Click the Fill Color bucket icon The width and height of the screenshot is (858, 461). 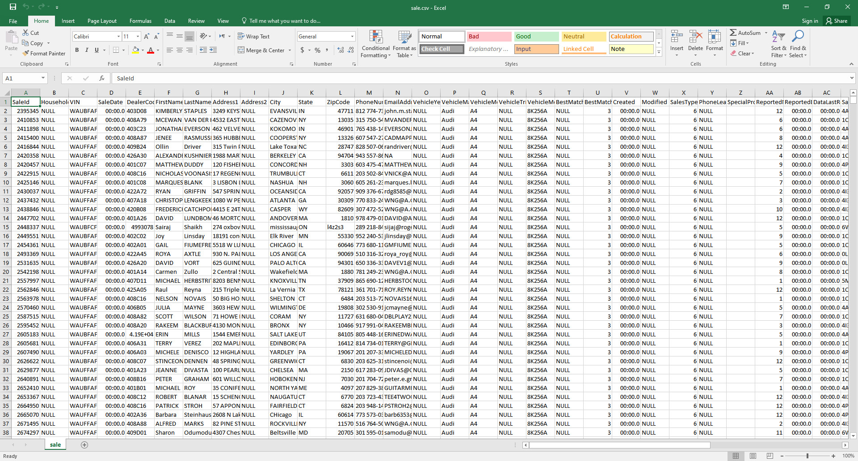point(135,50)
